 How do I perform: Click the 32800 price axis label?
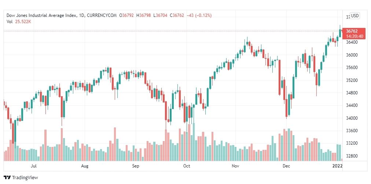point(351,156)
